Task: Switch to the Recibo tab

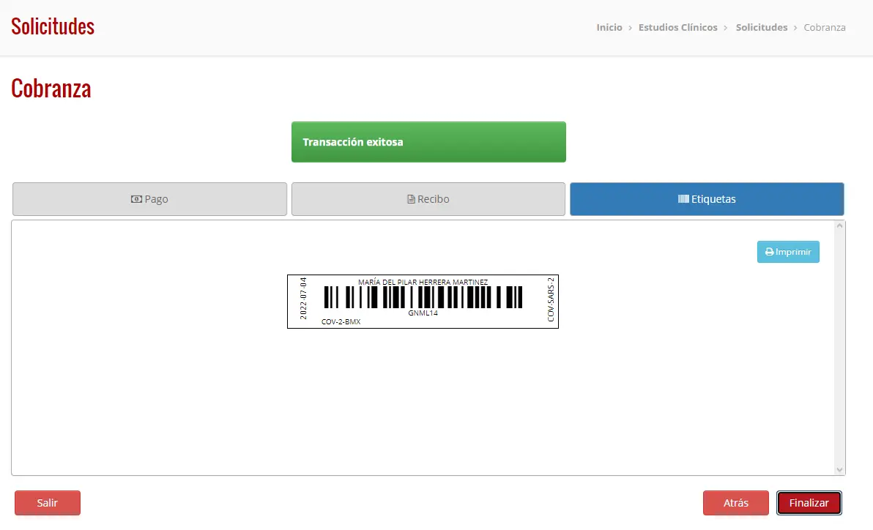Action: (428, 199)
